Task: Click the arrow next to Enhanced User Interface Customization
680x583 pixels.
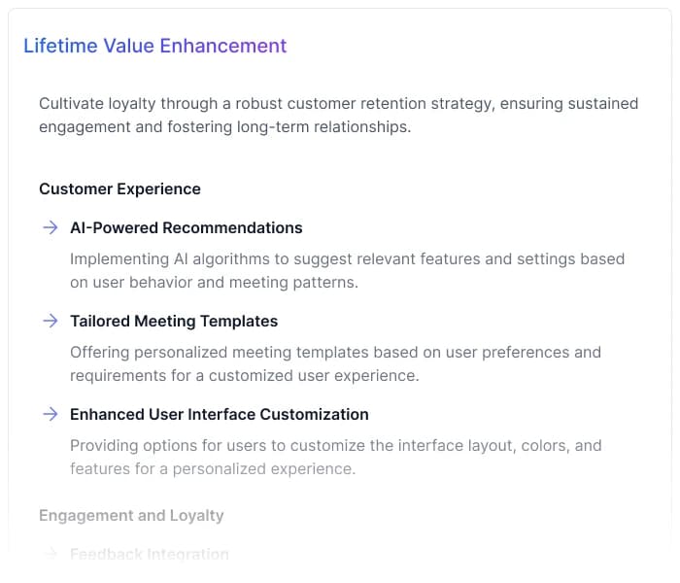Action: (x=50, y=414)
